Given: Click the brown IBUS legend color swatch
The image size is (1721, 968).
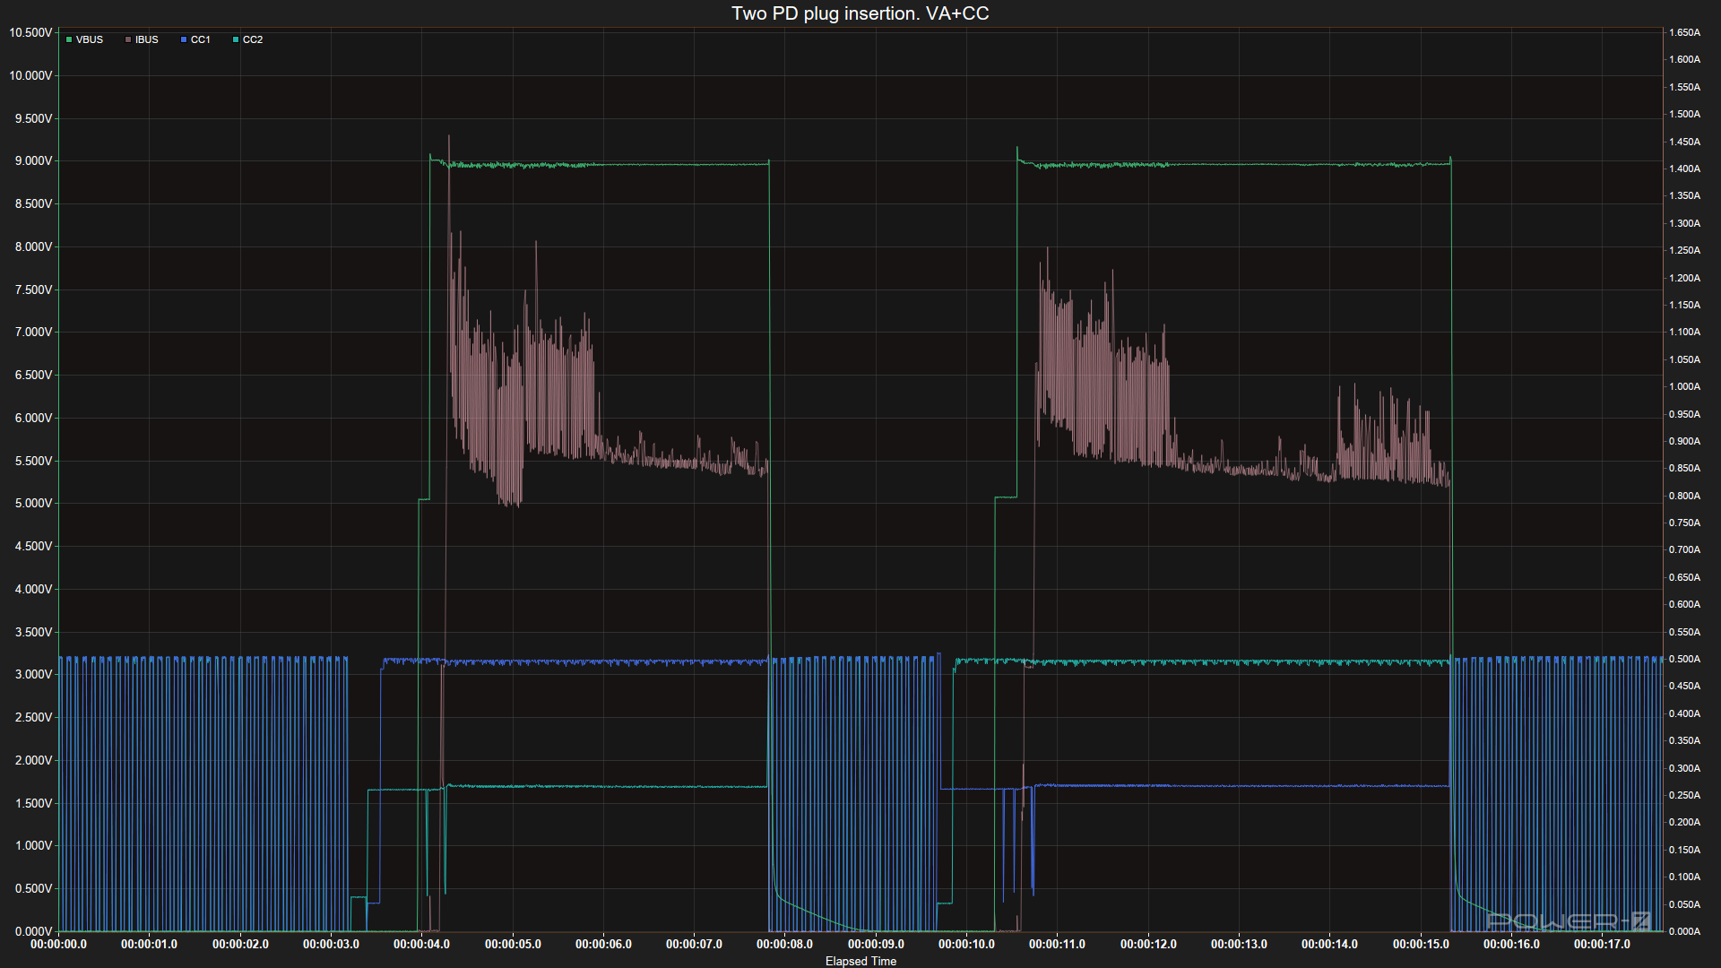Looking at the screenshot, I should 128,39.
